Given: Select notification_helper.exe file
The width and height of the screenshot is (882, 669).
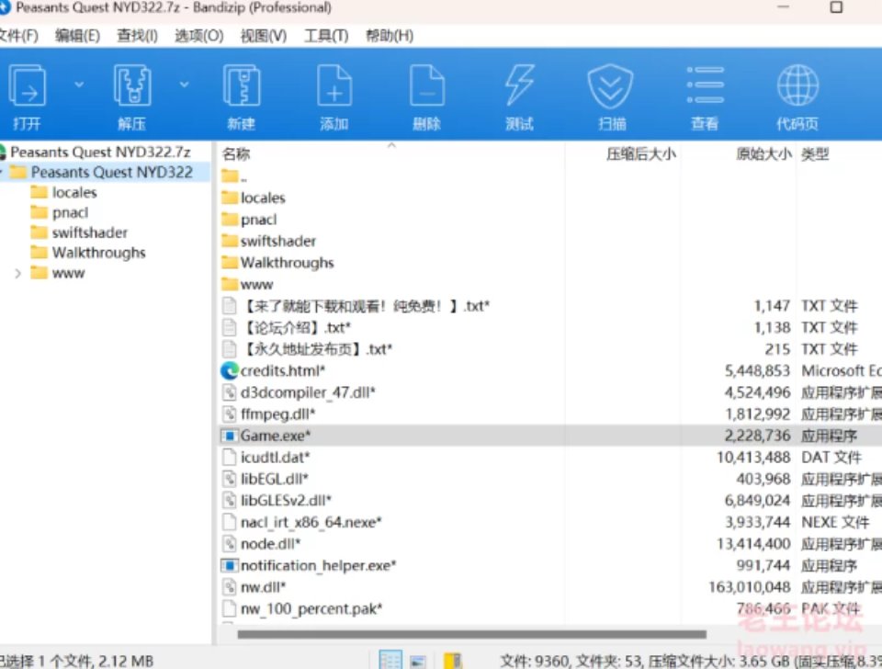Looking at the screenshot, I should pos(318,565).
